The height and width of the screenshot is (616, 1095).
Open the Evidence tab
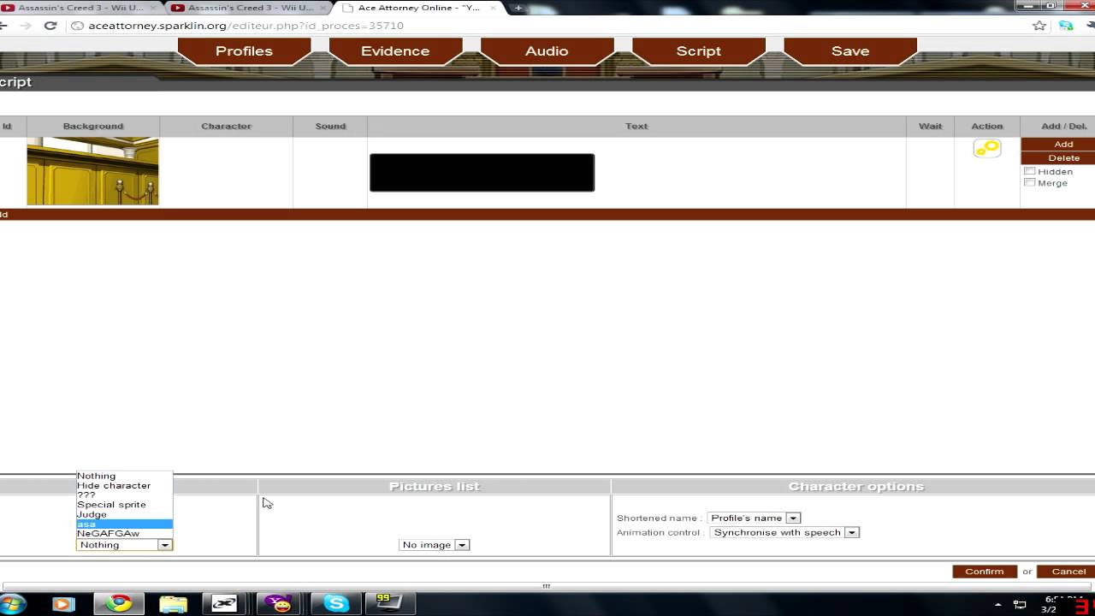[x=395, y=51]
